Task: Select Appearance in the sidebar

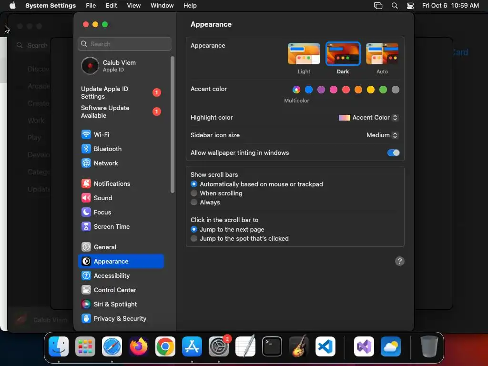Action: [x=121, y=262]
